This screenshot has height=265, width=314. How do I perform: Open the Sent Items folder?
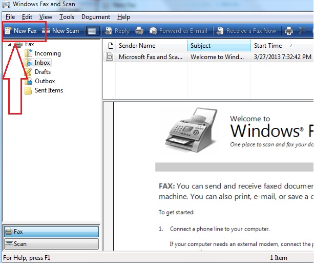pos(49,90)
